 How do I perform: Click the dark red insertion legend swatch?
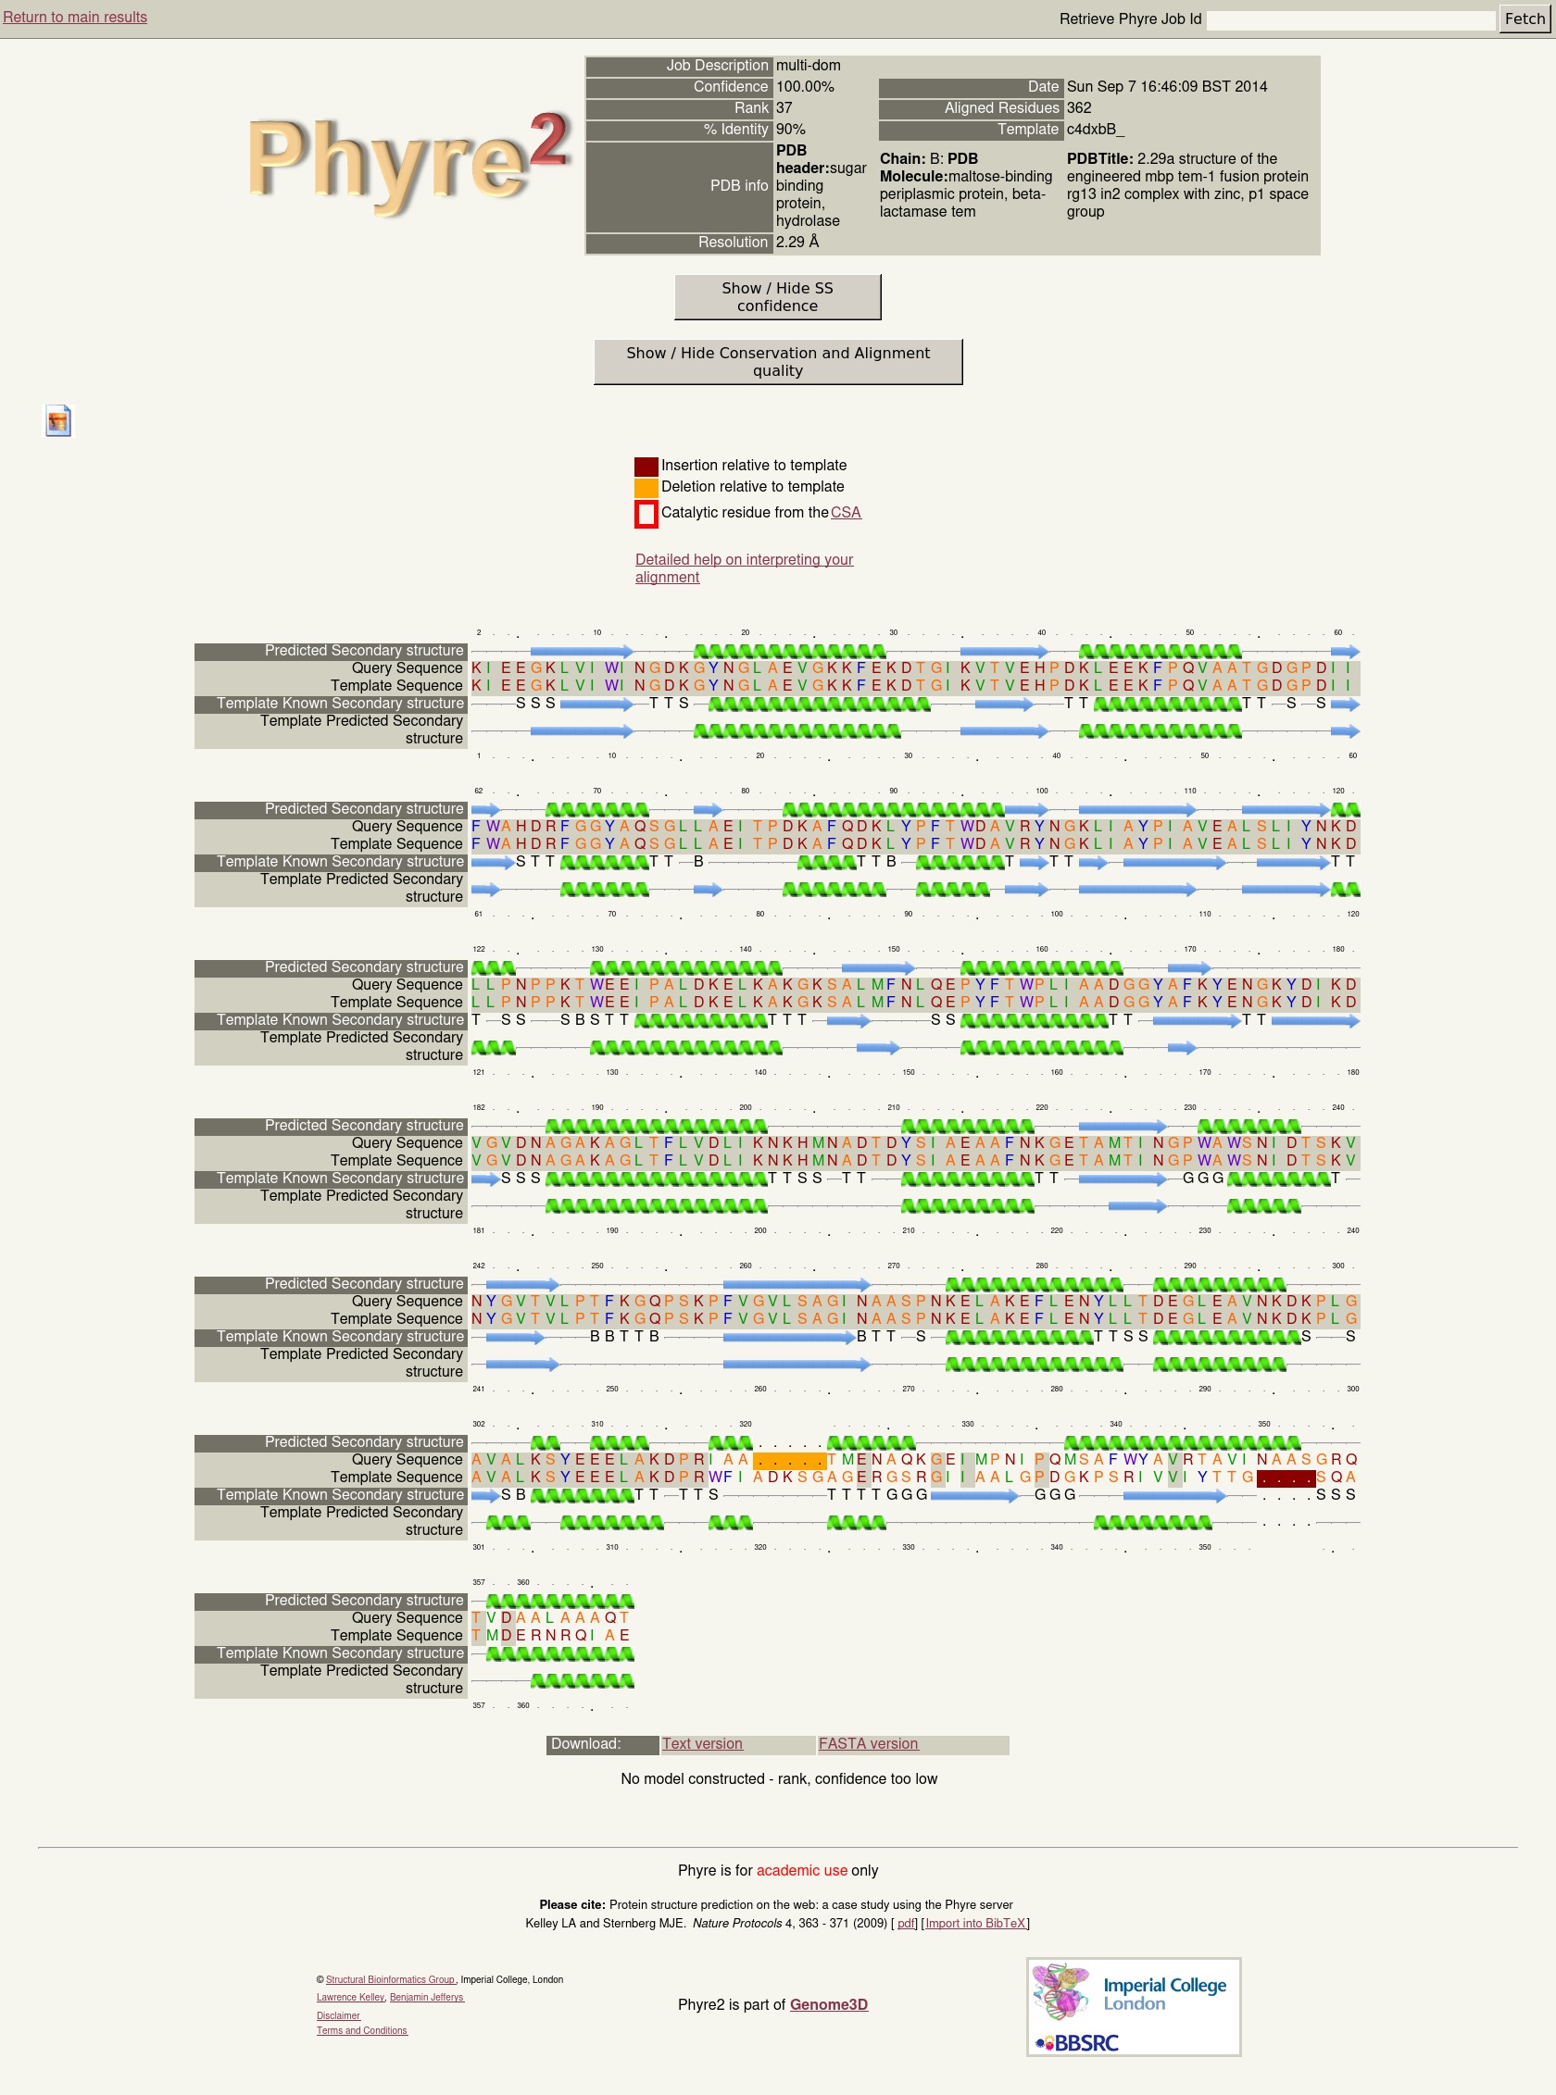[646, 466]
